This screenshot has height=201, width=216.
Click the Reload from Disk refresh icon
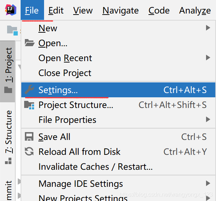[29, 152]
